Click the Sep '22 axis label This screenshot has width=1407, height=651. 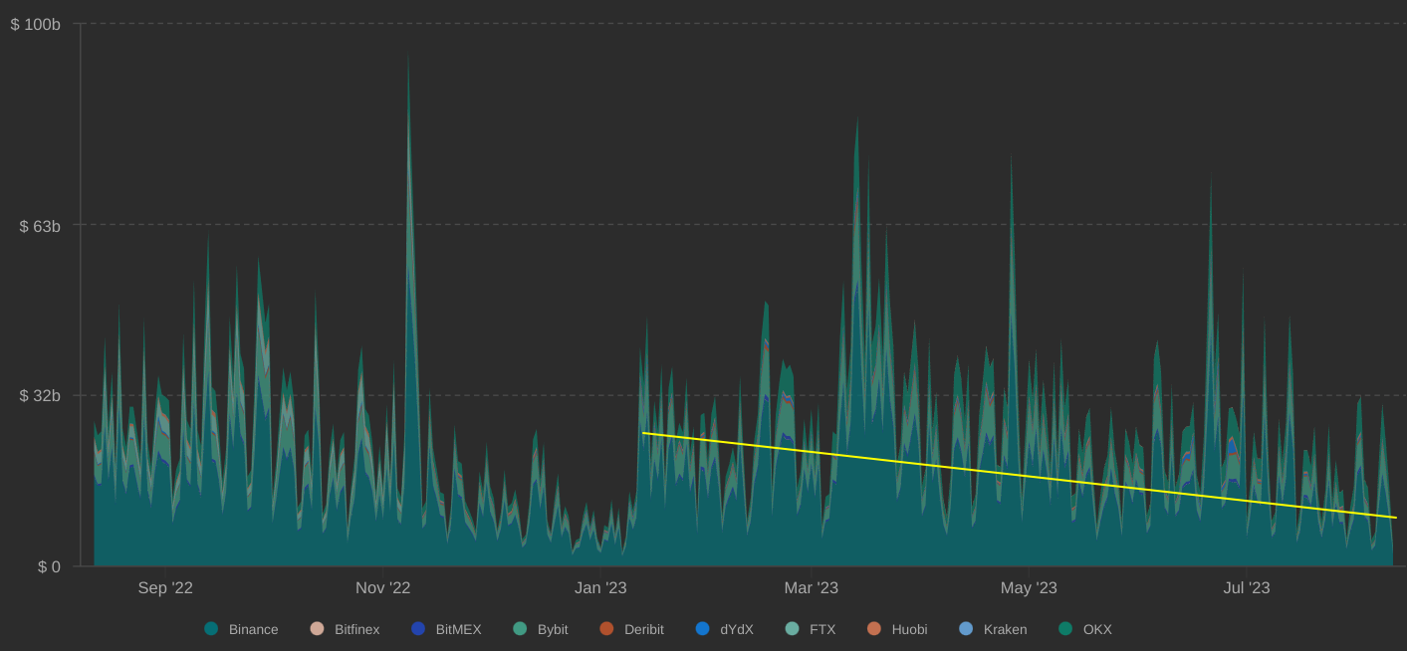(x=165, y=587)
